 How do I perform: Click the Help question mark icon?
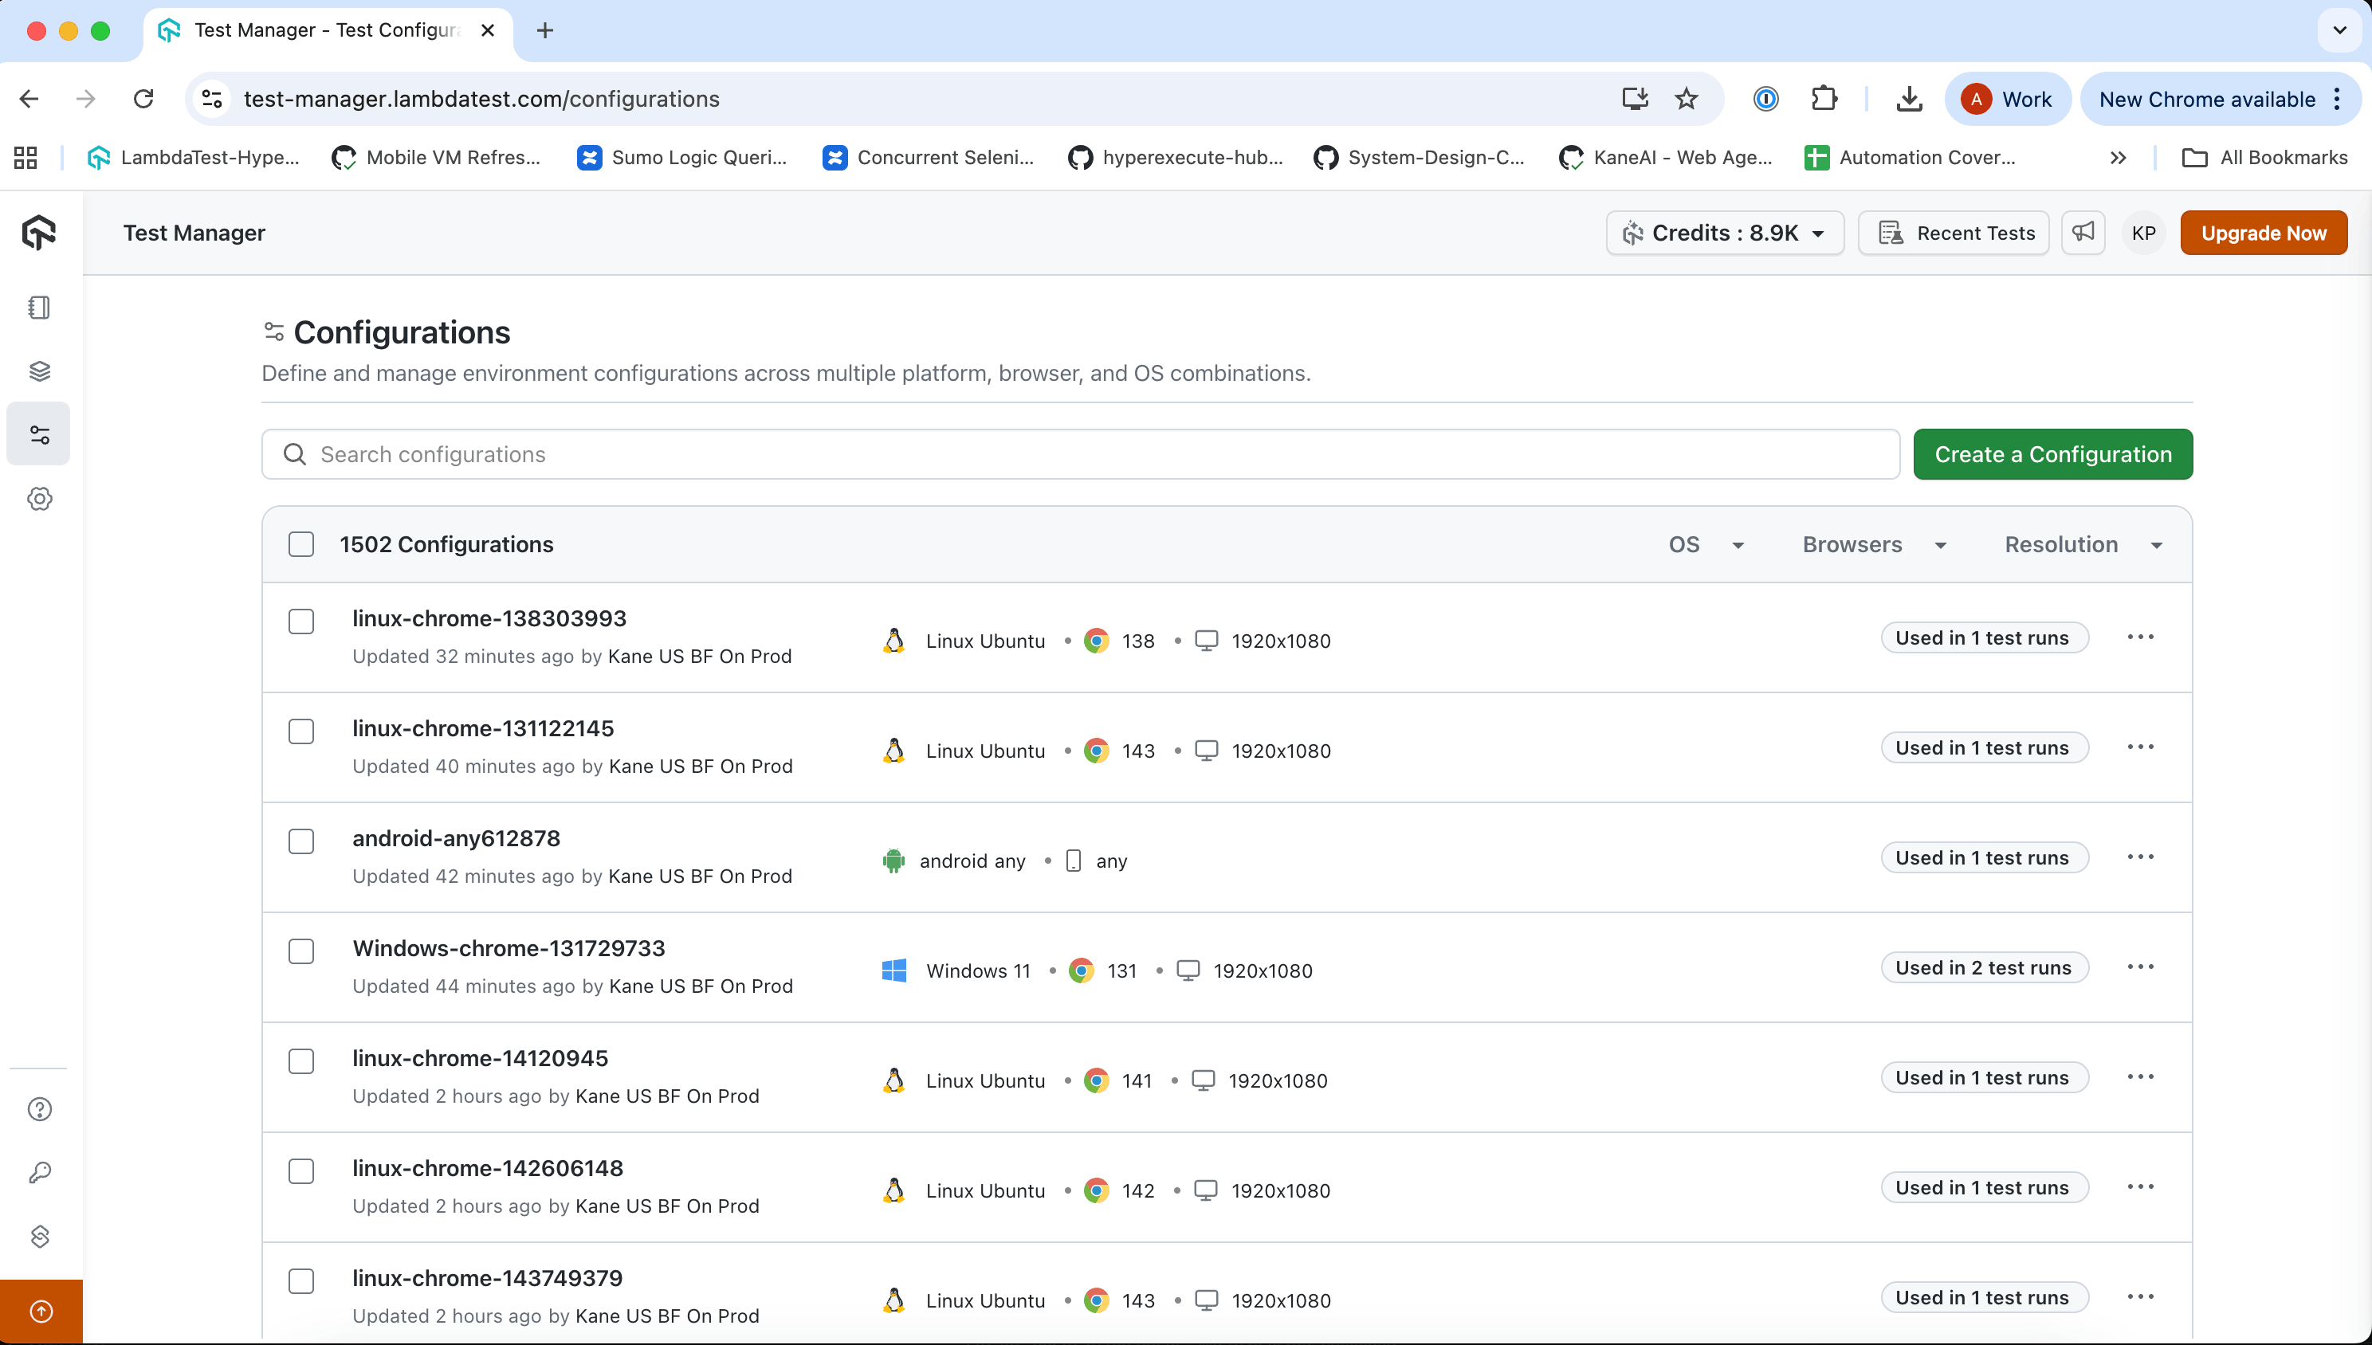coord(39,1108)
